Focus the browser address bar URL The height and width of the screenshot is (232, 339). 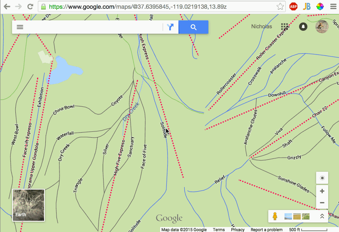click(x=138, y=7)
